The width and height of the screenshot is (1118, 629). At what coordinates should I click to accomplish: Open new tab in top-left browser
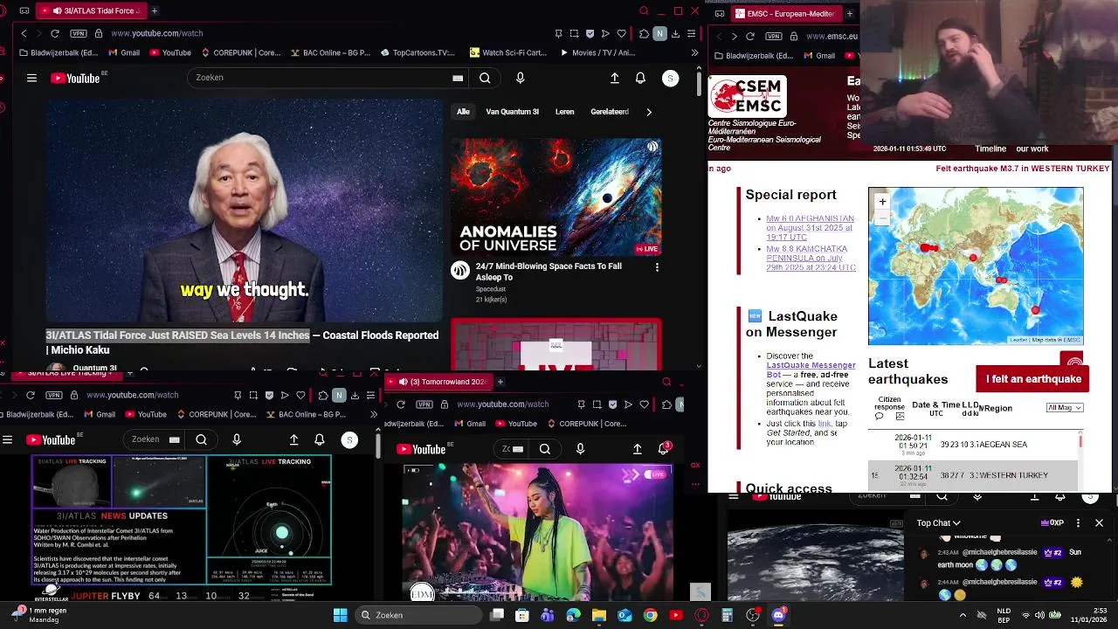click(x=155, y=11)
